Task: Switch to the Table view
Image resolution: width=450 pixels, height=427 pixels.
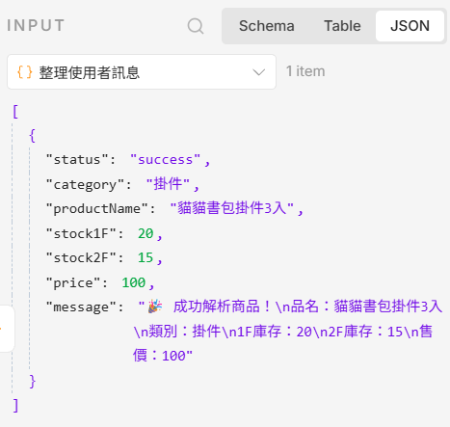Action: 342,26
